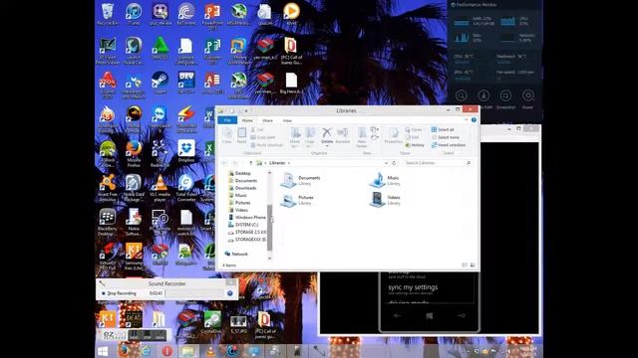The height and width of the screenshot is (358, 638).
Task: Open the Quick Access Toolbar dropdown
Action: tap(246, 110)
